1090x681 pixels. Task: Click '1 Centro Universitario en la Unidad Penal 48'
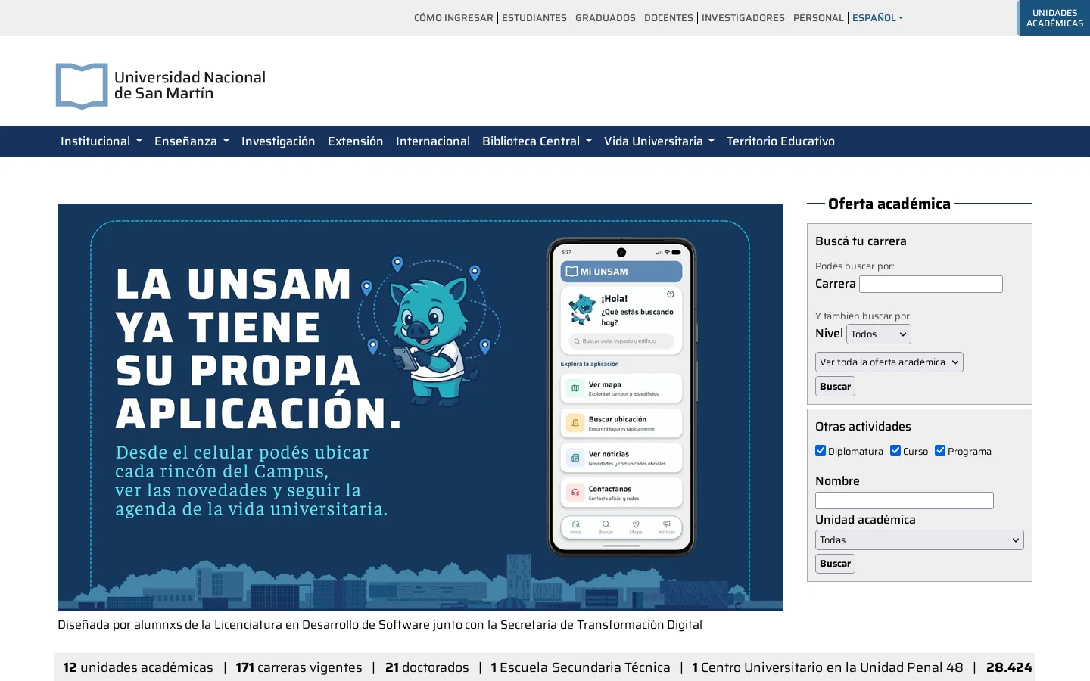click(827, 667)
